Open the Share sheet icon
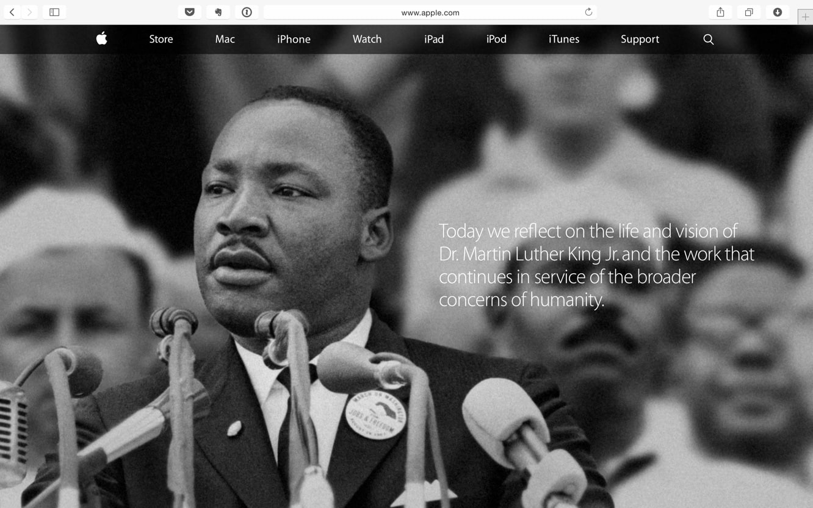The width and height of the screenshot is (813, 508). [720, 12]
